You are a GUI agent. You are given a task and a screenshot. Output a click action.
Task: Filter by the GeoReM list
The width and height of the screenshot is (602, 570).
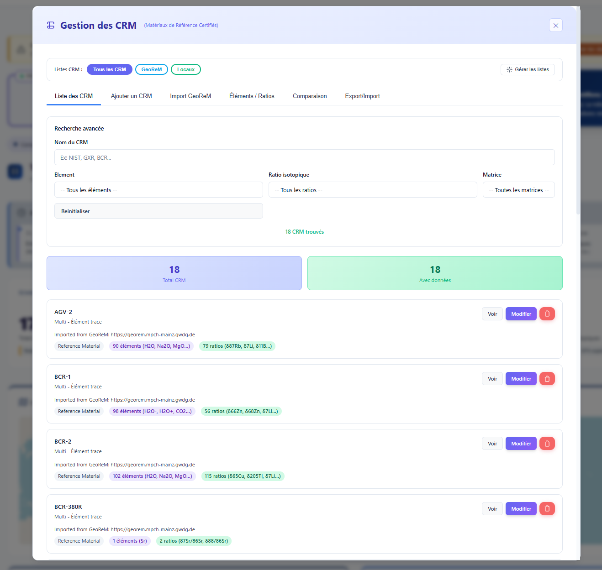(152, 69)
